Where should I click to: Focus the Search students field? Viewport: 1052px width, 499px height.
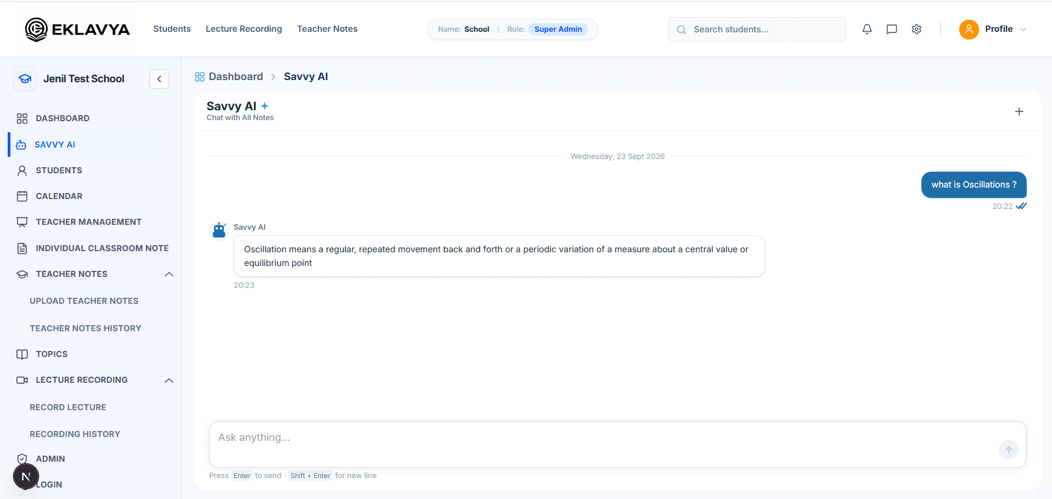pyautogui.click(x=757, y=30)
